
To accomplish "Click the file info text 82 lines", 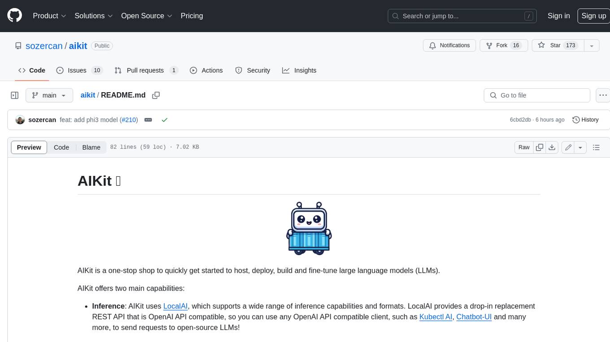I will [154, 147].
